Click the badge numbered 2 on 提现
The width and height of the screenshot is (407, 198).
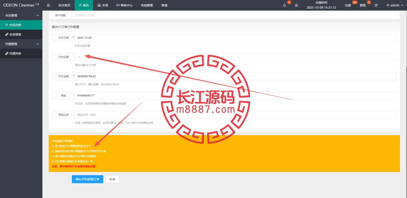[x=369, y=2]
